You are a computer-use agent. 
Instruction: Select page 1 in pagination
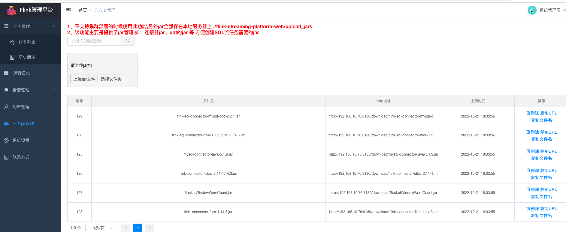point(138,228)
